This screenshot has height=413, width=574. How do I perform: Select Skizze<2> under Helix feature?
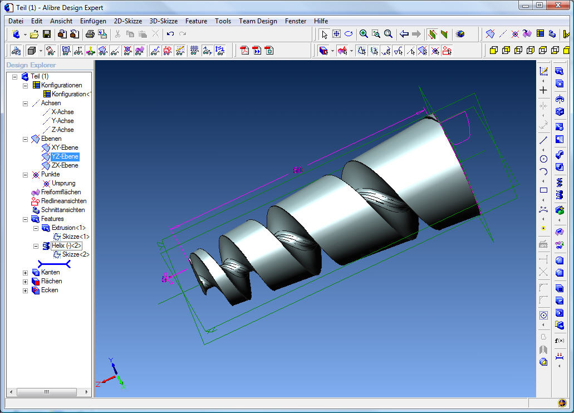click(x=76, y=254)
